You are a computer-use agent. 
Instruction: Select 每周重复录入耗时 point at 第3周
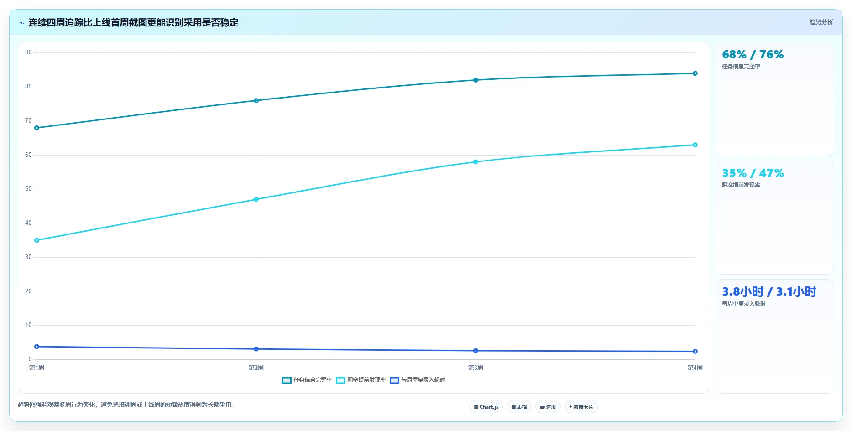click(x=476, y=351)
